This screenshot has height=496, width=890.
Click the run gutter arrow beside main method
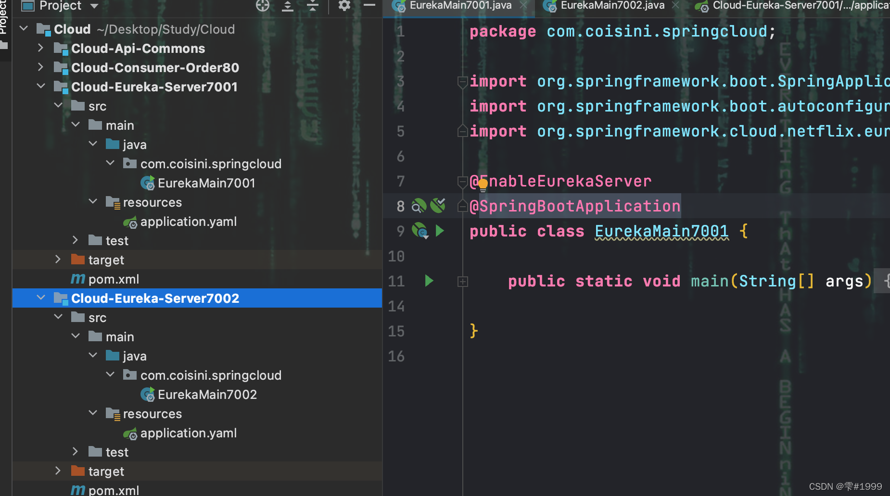(x=429, y=281)
